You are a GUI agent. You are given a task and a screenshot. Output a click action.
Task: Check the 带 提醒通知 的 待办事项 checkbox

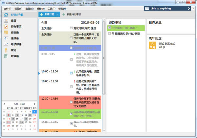coord(110,34)
